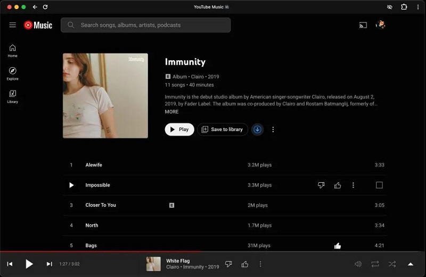
Task: Click the volume speaker icon
Action: click(x=358, y=264)
